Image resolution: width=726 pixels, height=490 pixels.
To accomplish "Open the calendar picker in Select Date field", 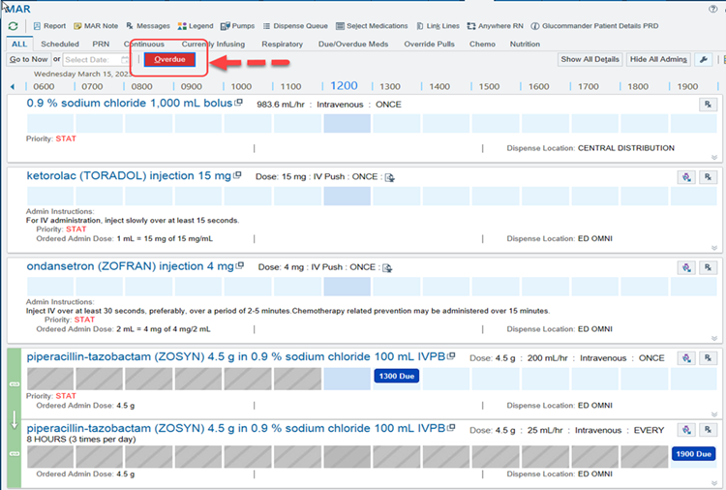I will [125, 60].
